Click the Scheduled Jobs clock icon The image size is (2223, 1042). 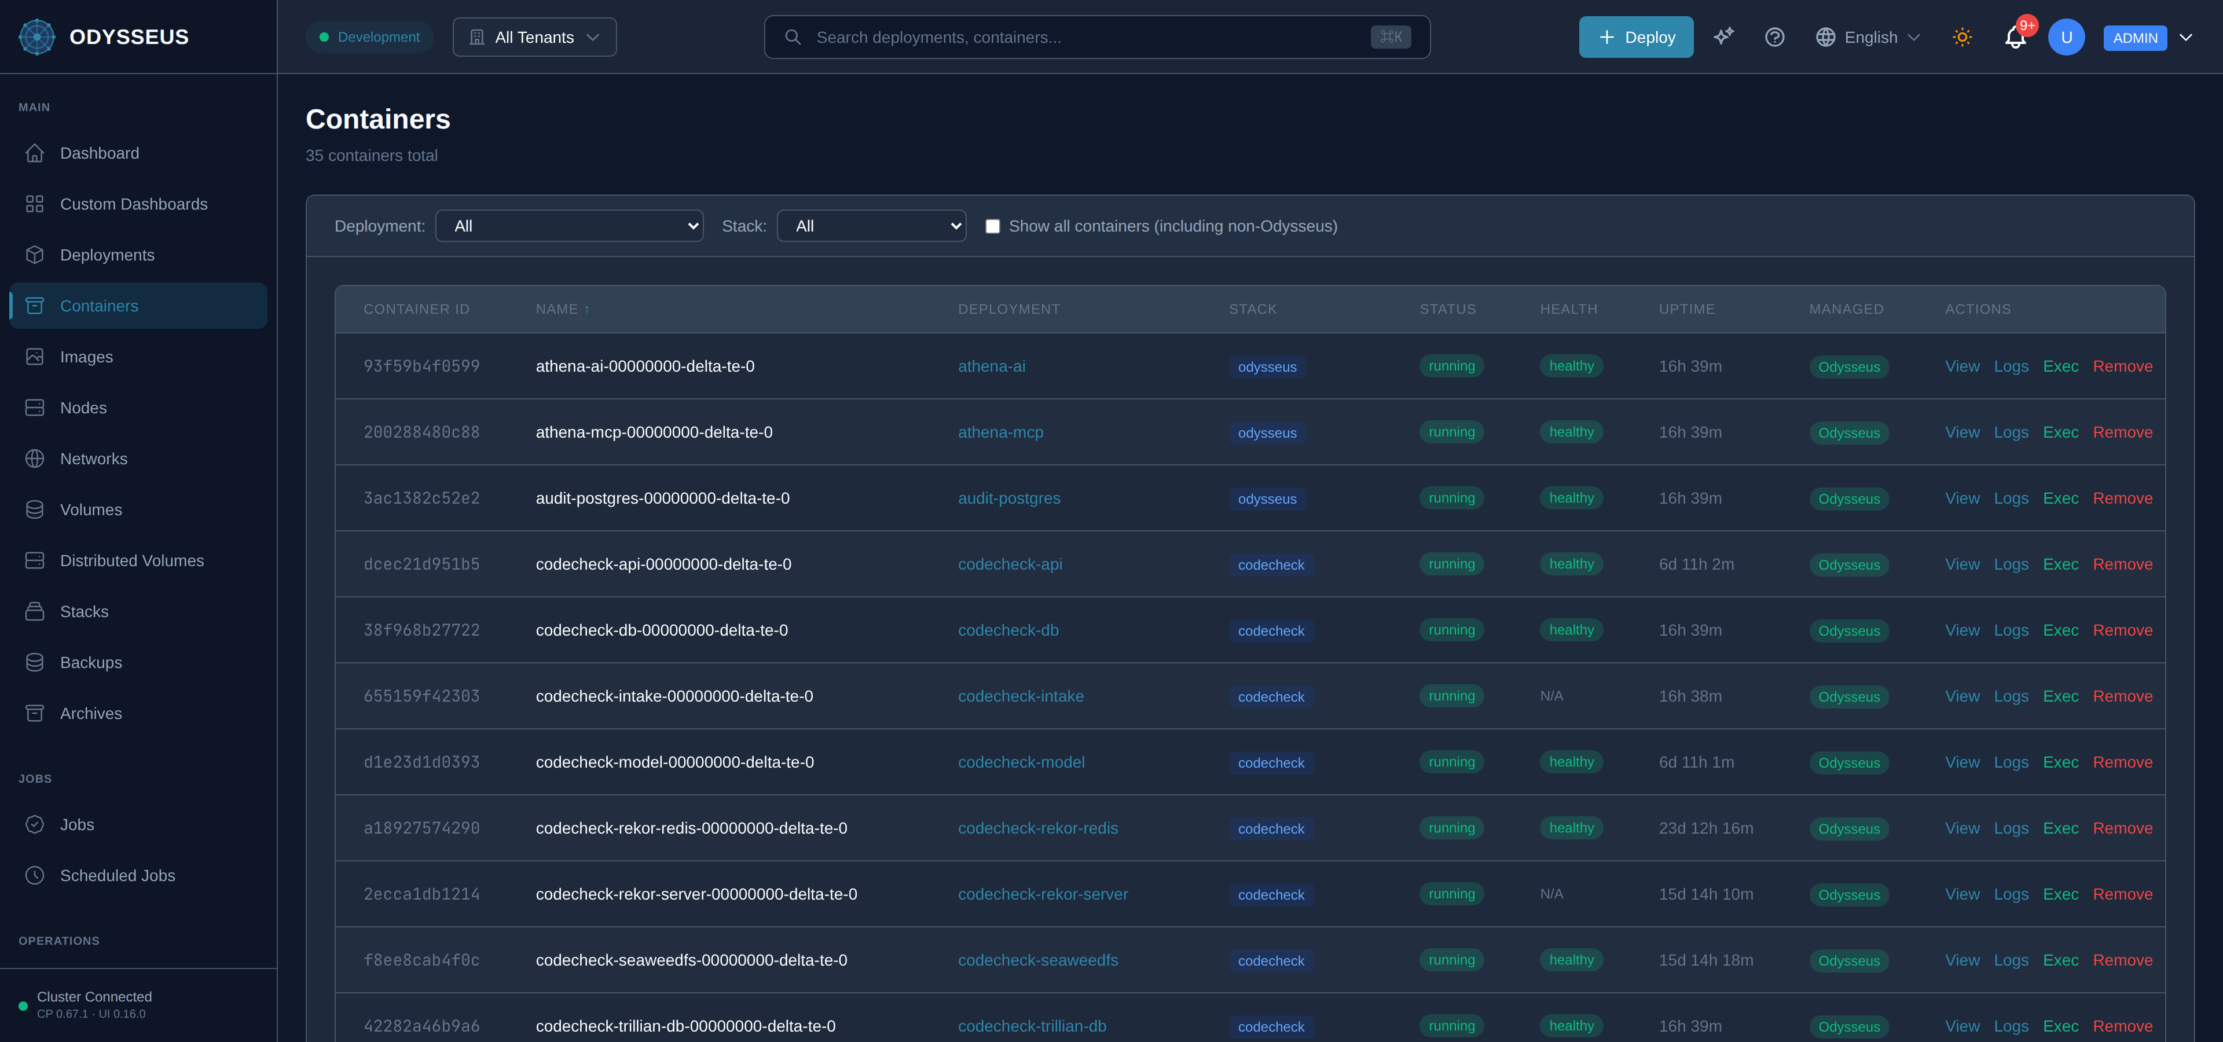click(x=35, y=875)
